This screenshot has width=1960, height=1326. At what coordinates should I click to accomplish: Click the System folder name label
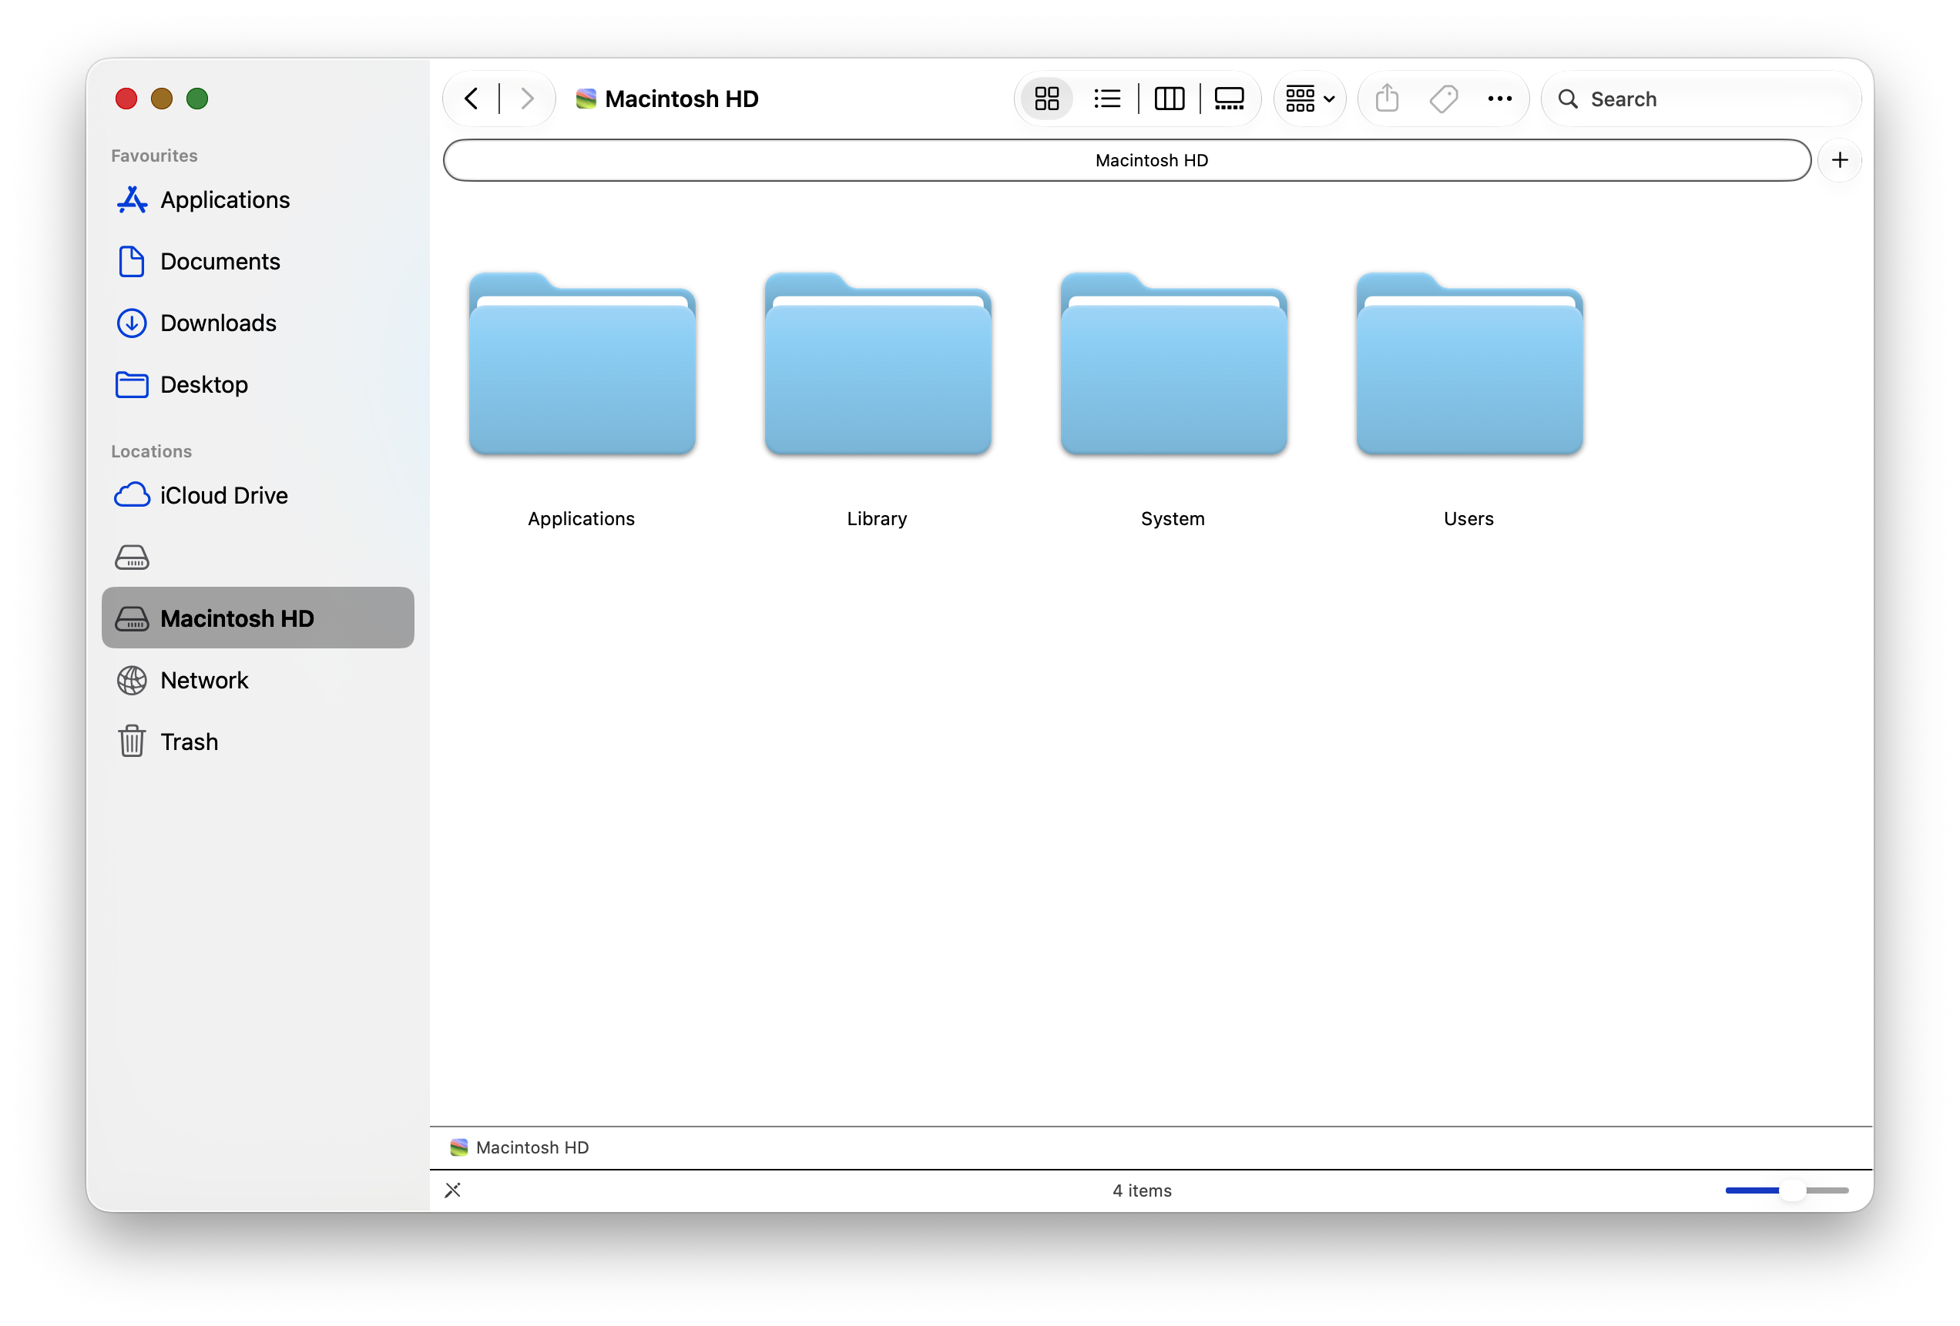click(x=1173, y=518)
